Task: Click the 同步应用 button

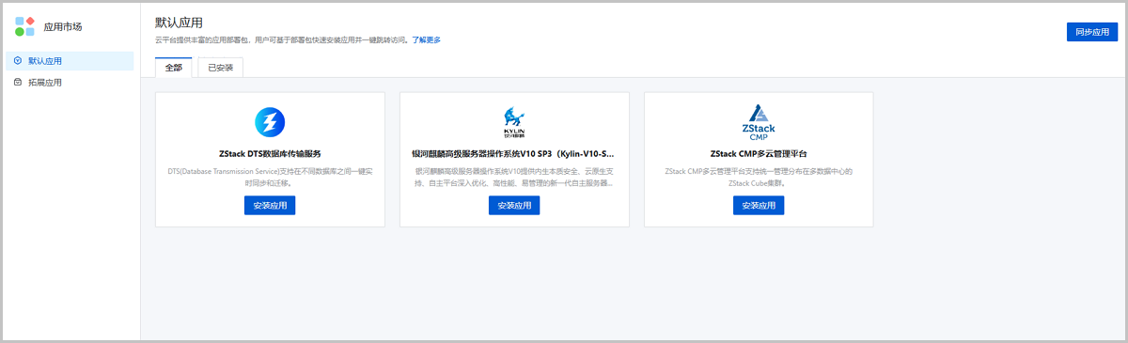Action: [x=1091, y=31]
